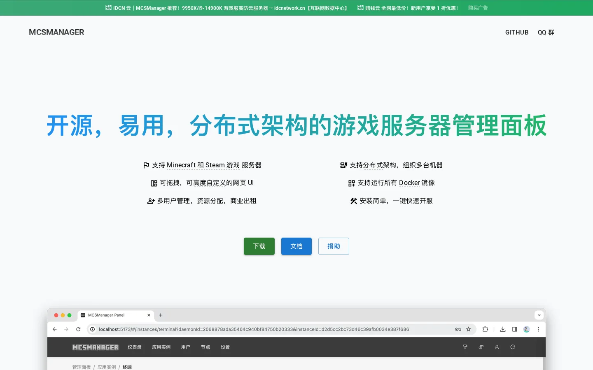
Task: Open the 用户 panel menu
Action: click(186, 347)
